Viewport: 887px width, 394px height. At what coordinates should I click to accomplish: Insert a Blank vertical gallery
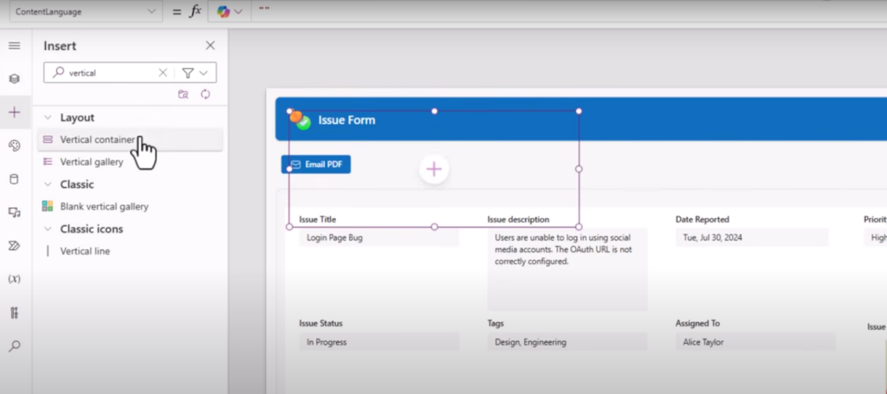(130, 206)
